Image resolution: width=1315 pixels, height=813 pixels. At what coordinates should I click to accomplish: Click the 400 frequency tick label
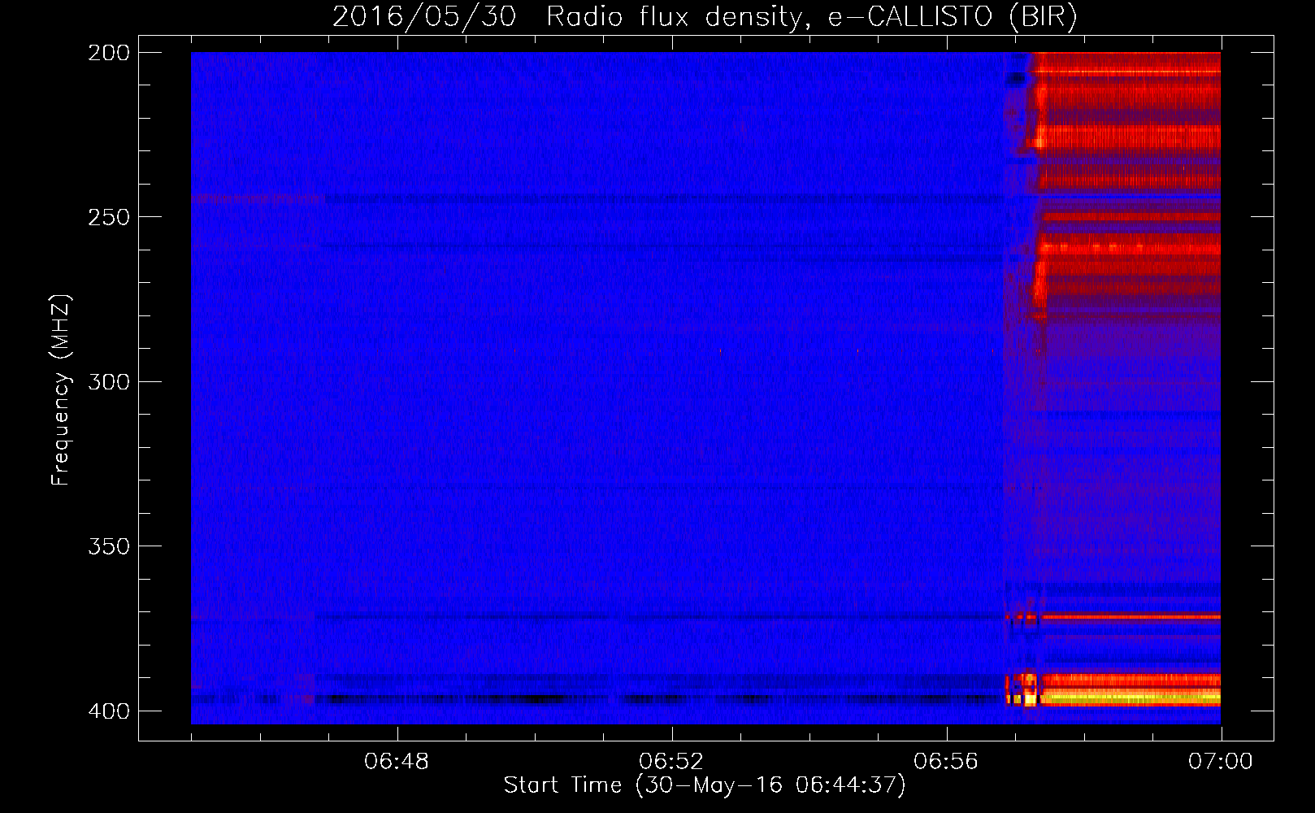pos(108,711)
